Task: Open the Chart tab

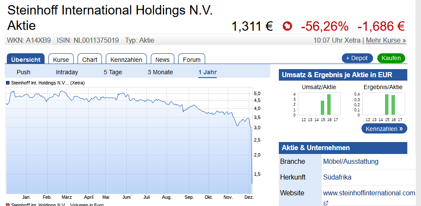Action: [x=90, y=60]
